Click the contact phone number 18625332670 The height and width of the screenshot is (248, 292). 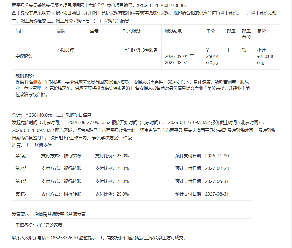click(64, 238)
